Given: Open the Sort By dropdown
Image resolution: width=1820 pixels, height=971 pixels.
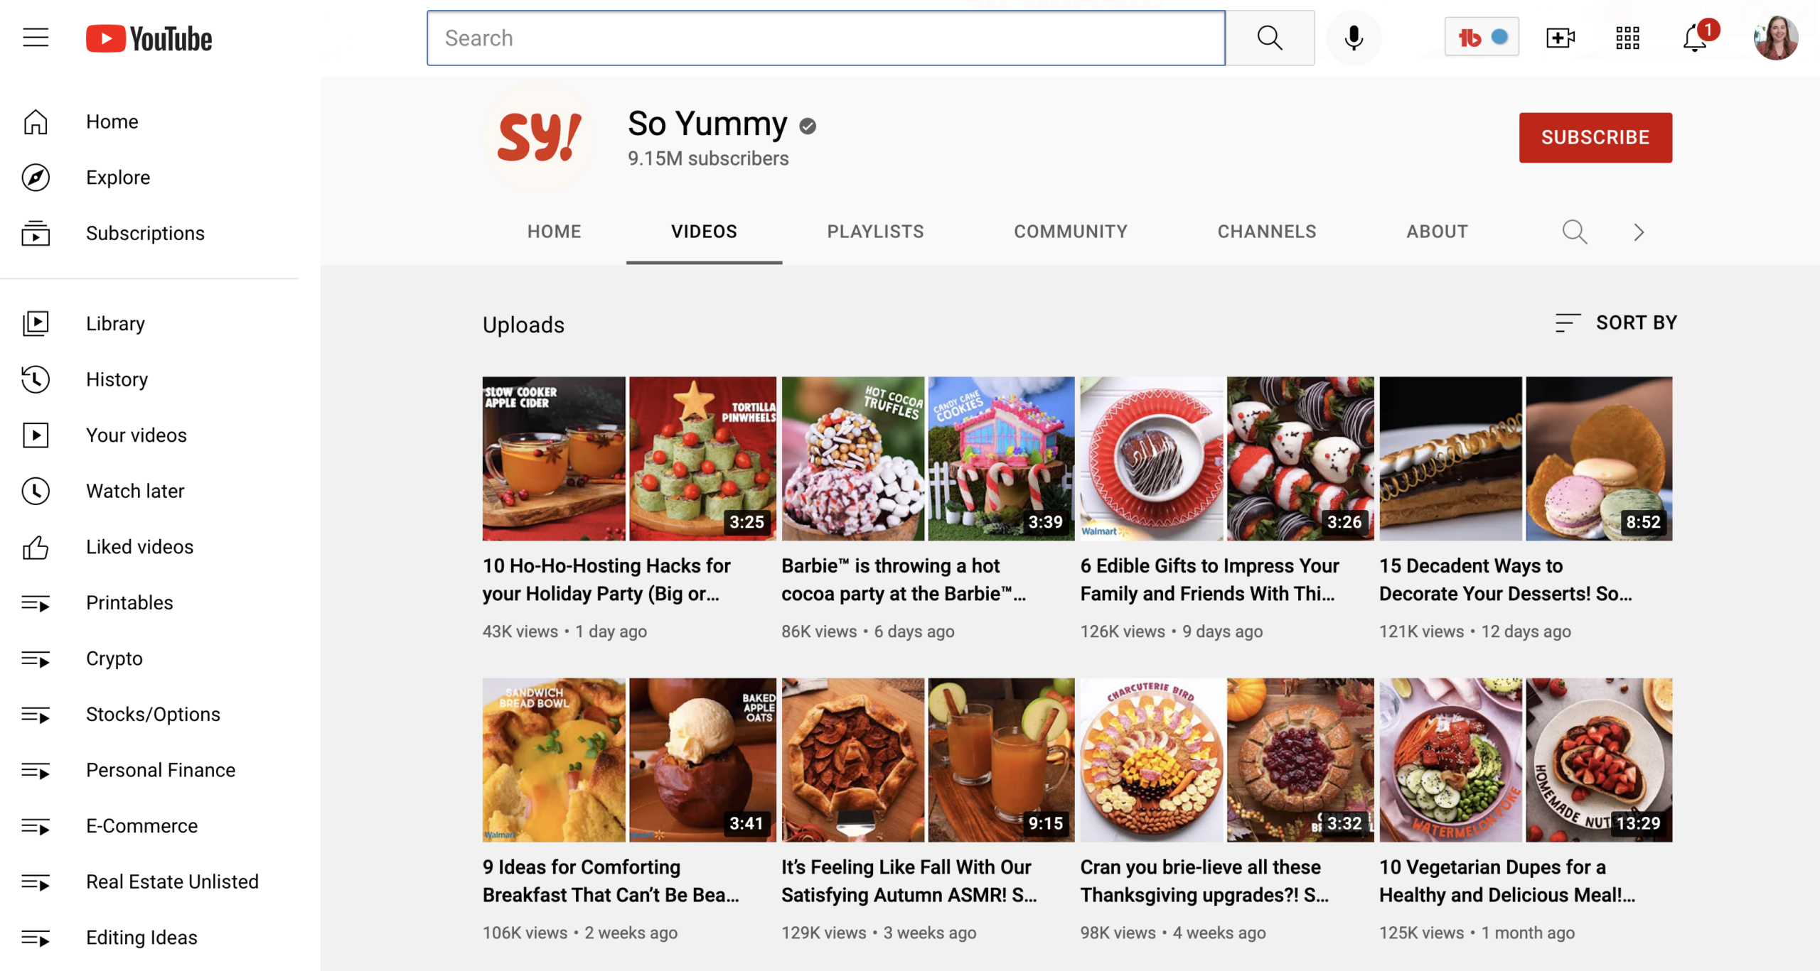Looking at the screenshot, I should [x=1615, y=322].
